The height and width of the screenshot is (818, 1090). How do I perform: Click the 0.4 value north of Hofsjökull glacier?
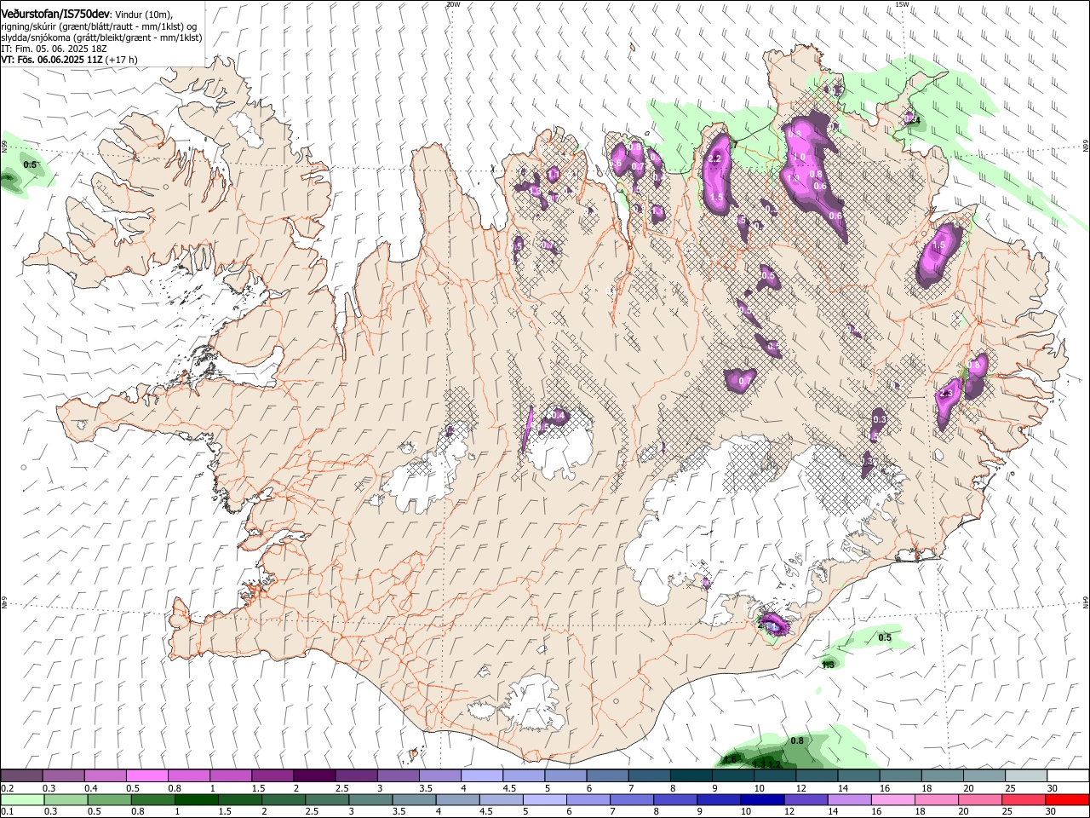click(x=559, y=416)
